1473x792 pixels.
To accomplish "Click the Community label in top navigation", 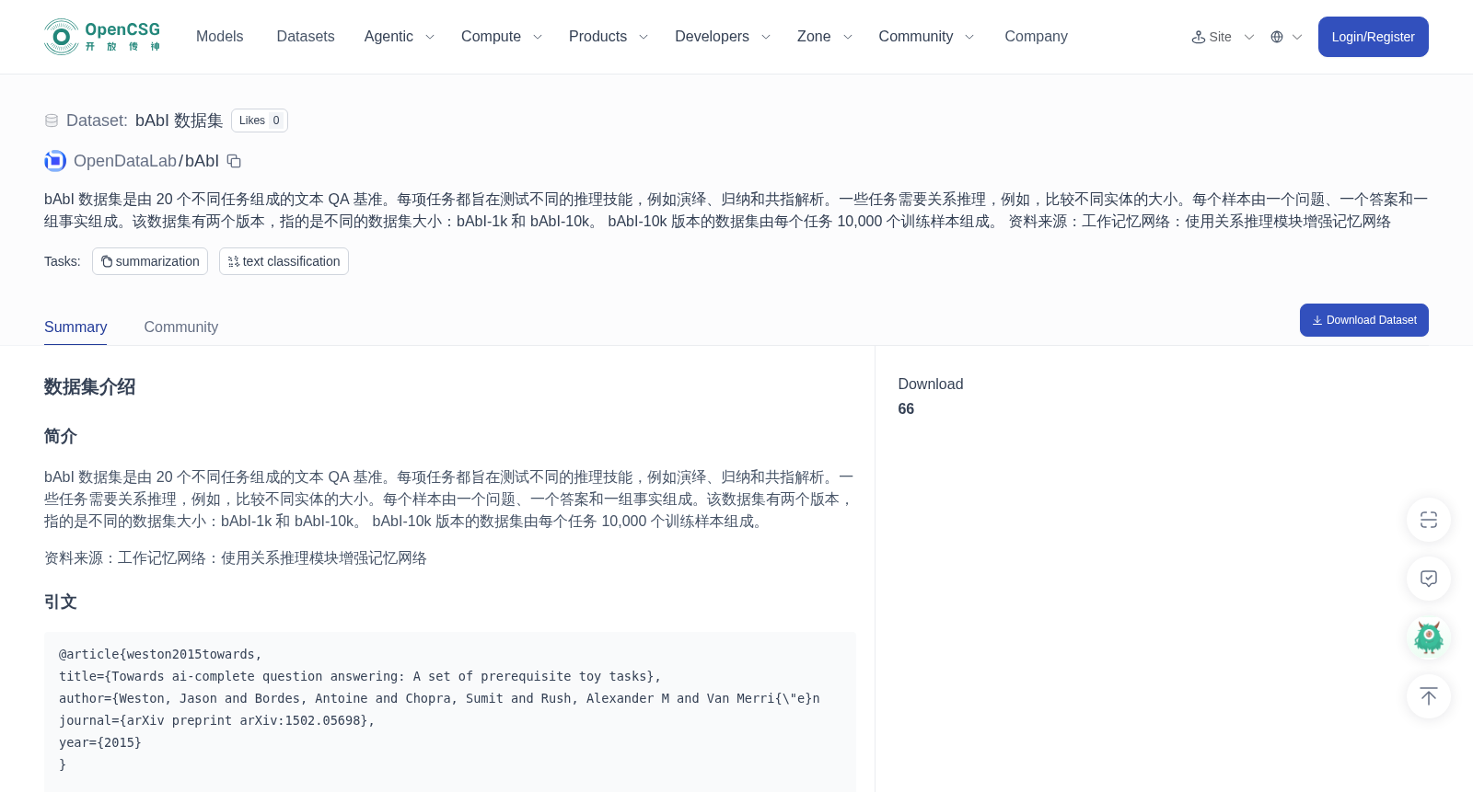I will [x=915, y=37].
